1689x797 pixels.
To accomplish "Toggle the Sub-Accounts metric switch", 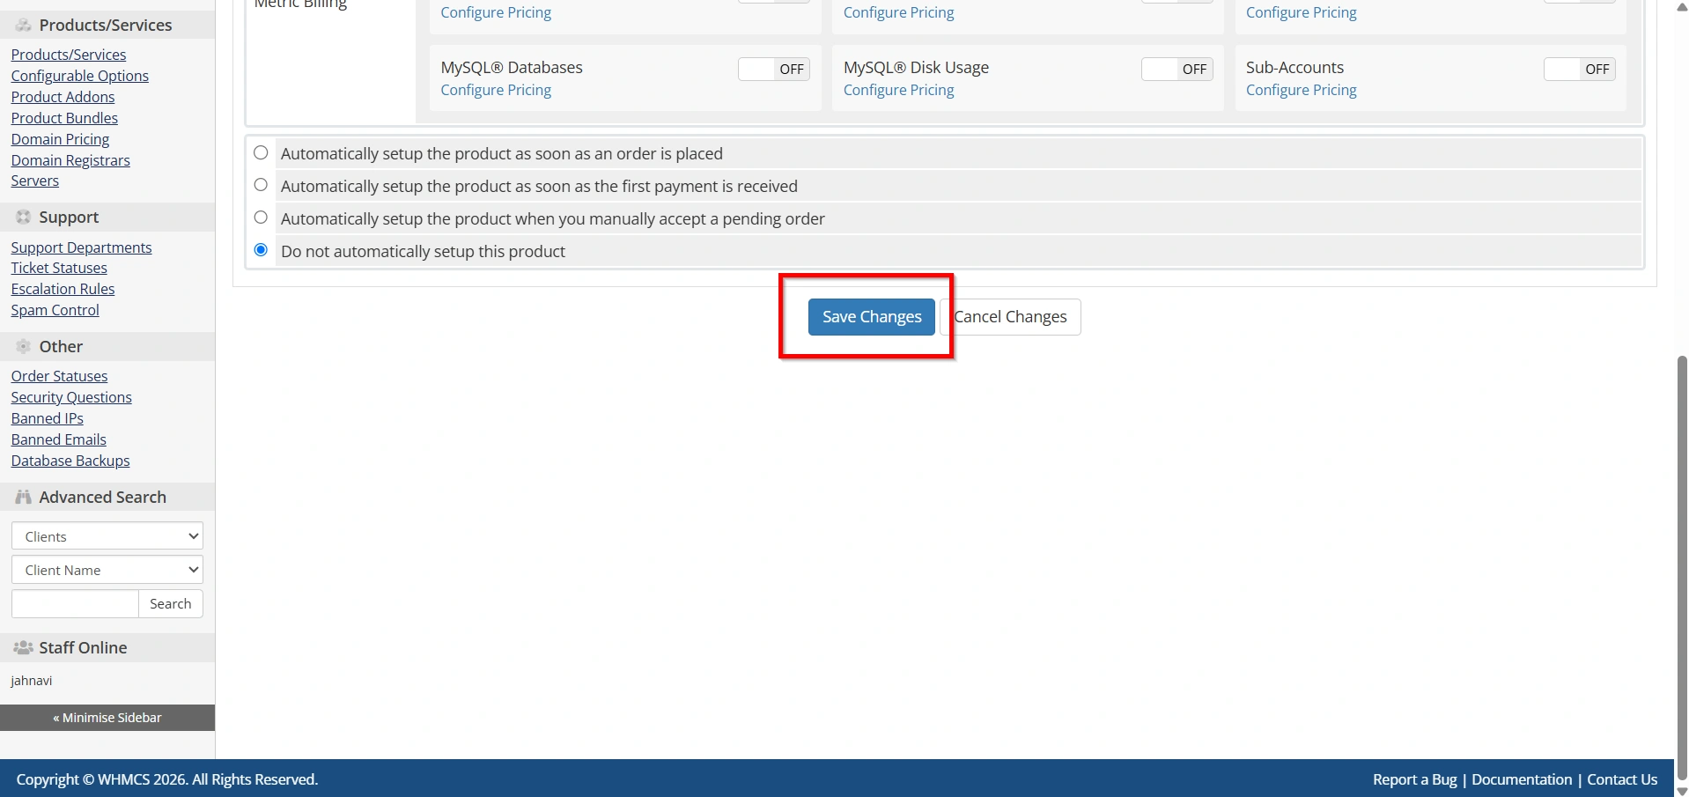I will [1579, 69].
